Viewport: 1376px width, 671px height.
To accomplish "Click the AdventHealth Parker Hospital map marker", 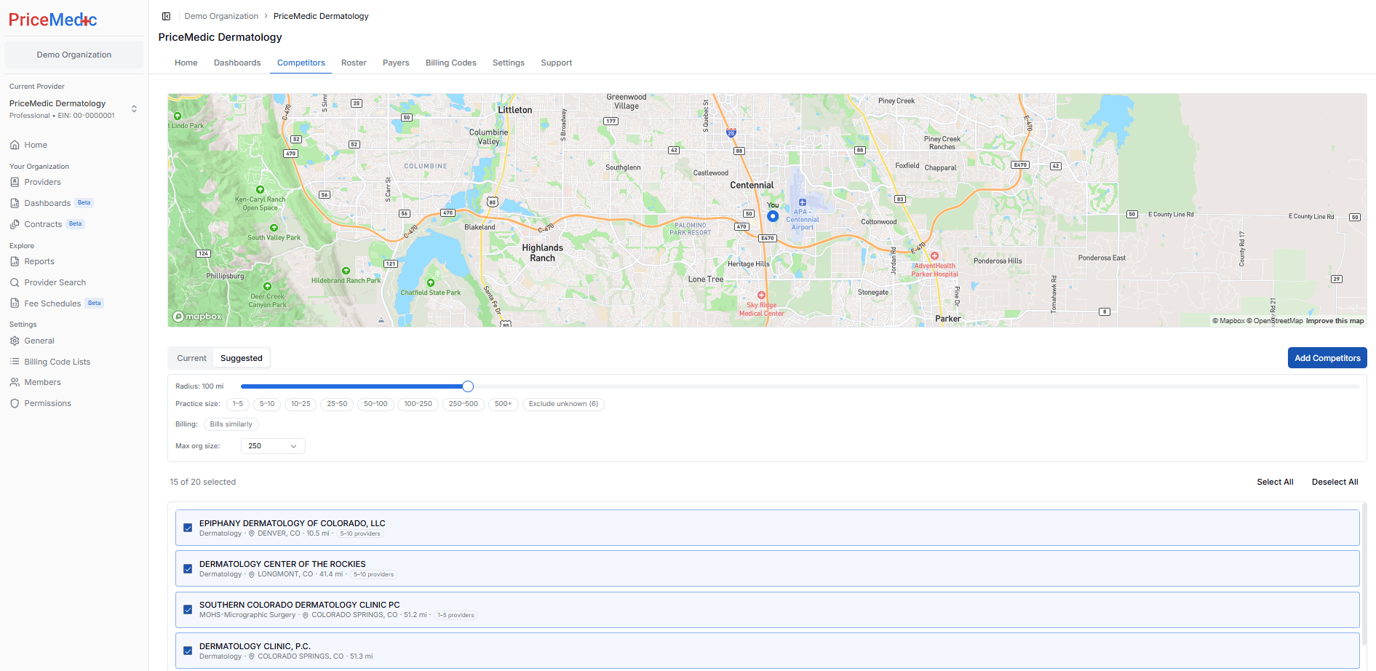I will click(x=934, y=256).
